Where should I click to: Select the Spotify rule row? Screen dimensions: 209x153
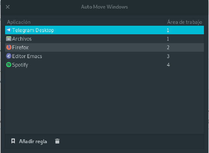click(104, 65)
